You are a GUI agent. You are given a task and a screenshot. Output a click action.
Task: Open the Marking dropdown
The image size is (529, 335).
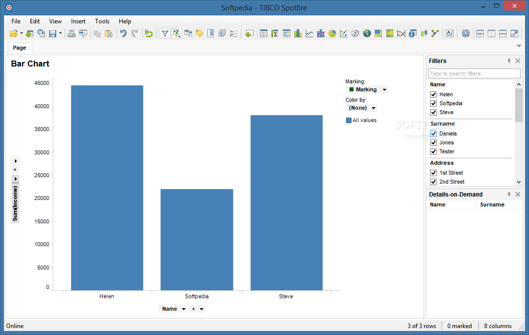click(367, 89)
